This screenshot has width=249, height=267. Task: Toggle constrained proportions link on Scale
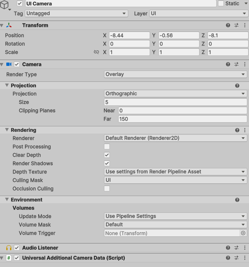(96, 52)
